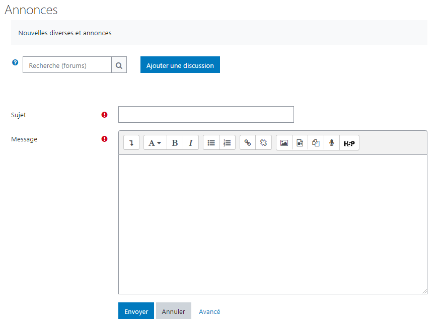Viewport: 440px width, 325px height.
Task: Toggle italic formatting in the editor
Action: click(x=191, y=143)
